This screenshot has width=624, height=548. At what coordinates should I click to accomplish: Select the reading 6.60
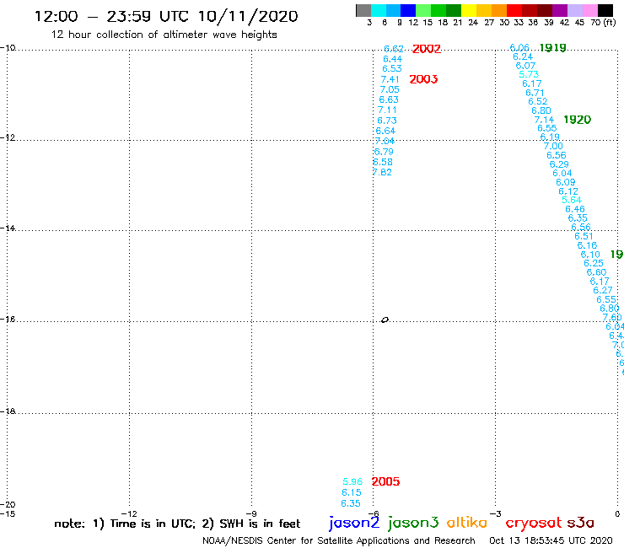click(x=596, y=272)
